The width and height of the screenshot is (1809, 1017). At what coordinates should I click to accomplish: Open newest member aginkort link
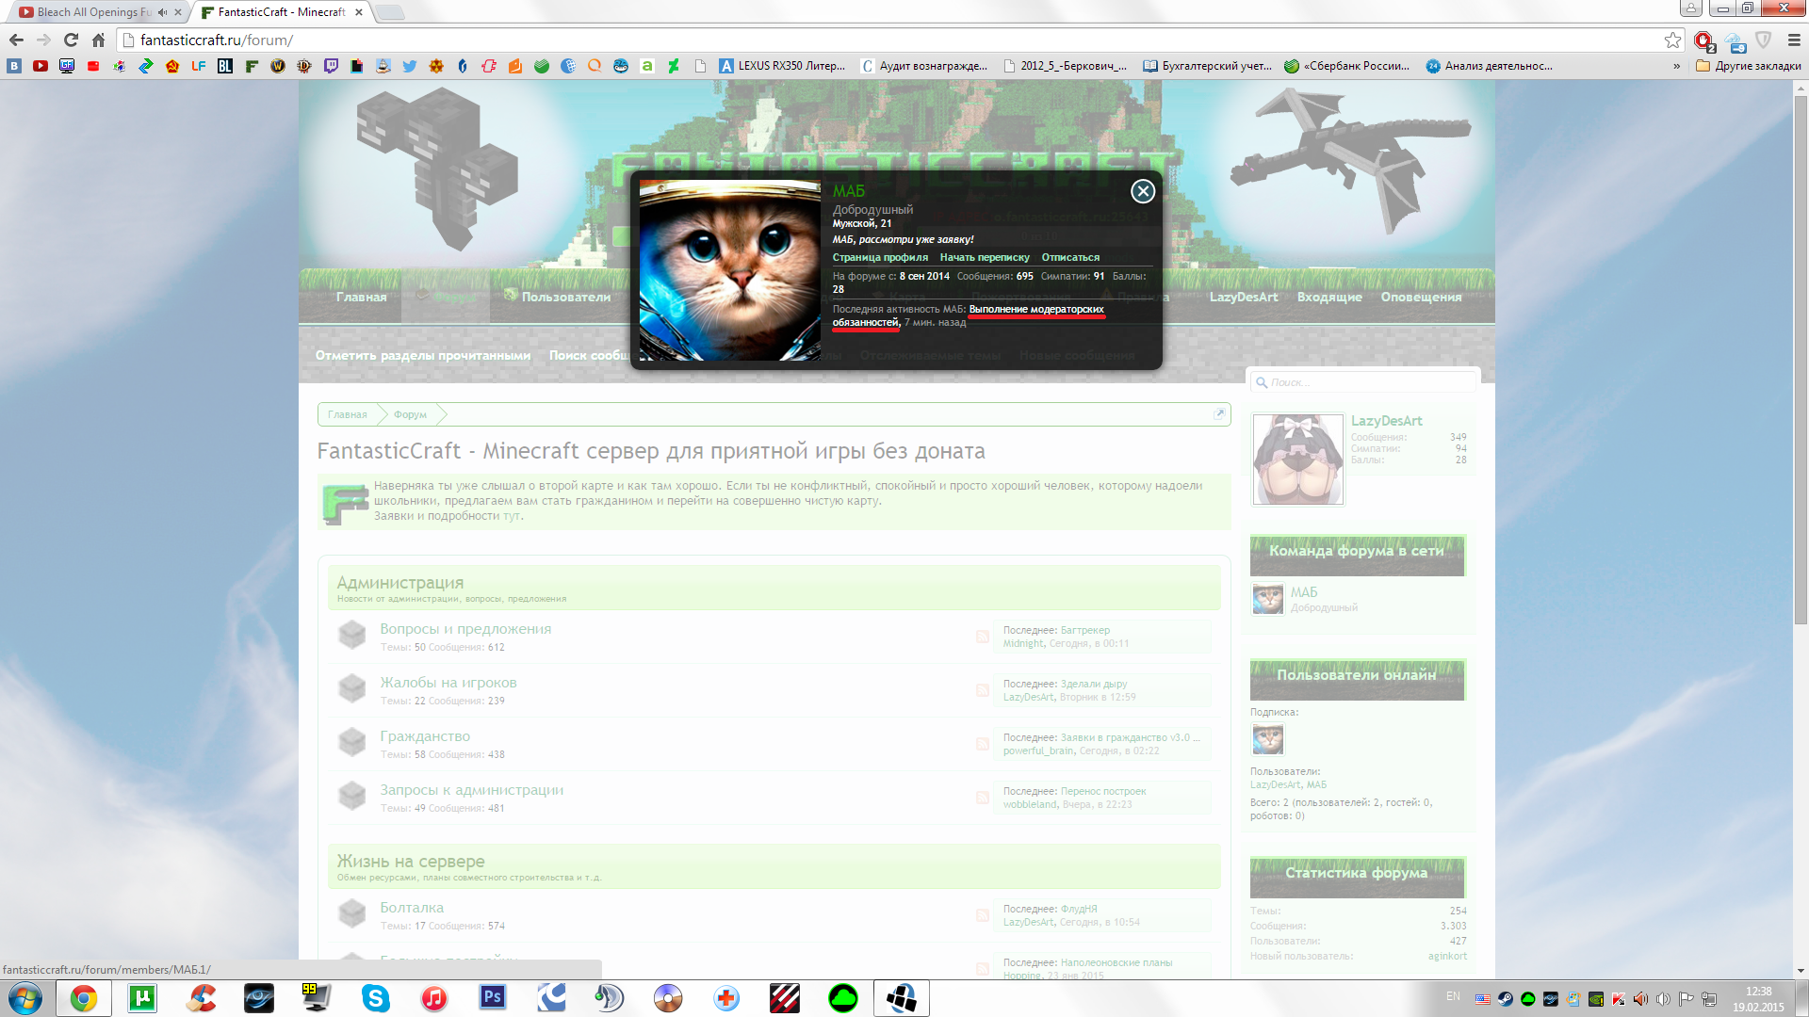tap(1447, 956)
